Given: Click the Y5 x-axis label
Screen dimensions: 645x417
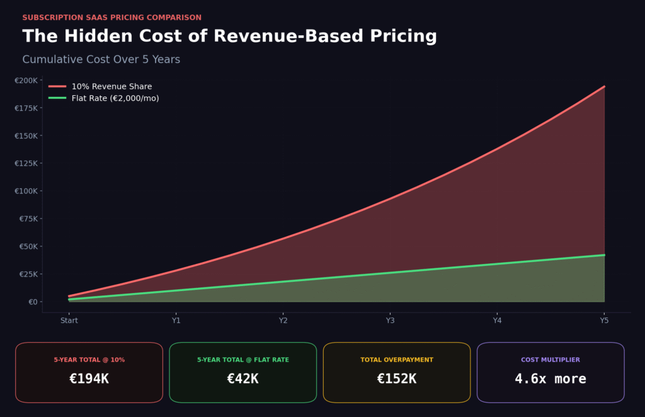Looking at the screenshot, I should pyautogui.click(x=604, y=321).
